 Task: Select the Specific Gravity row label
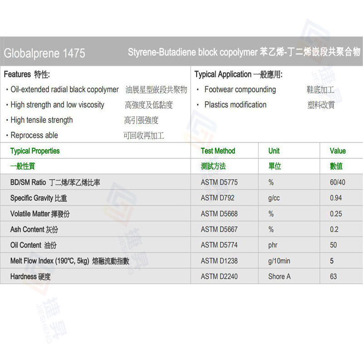pos(39,198)
